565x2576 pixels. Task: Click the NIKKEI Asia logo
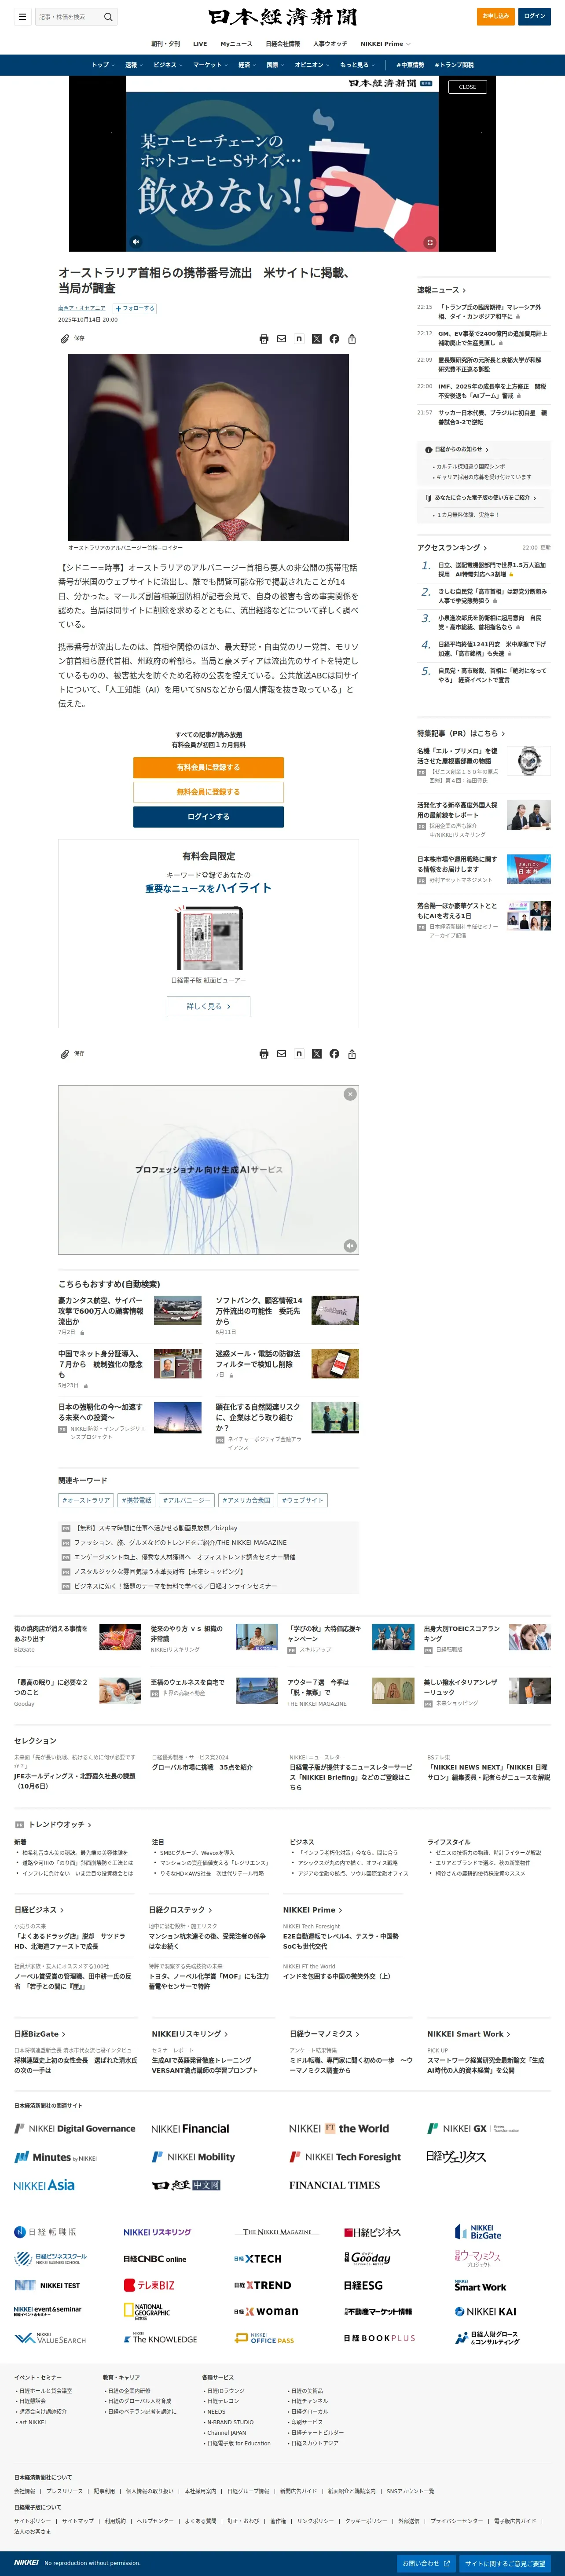44,2185
